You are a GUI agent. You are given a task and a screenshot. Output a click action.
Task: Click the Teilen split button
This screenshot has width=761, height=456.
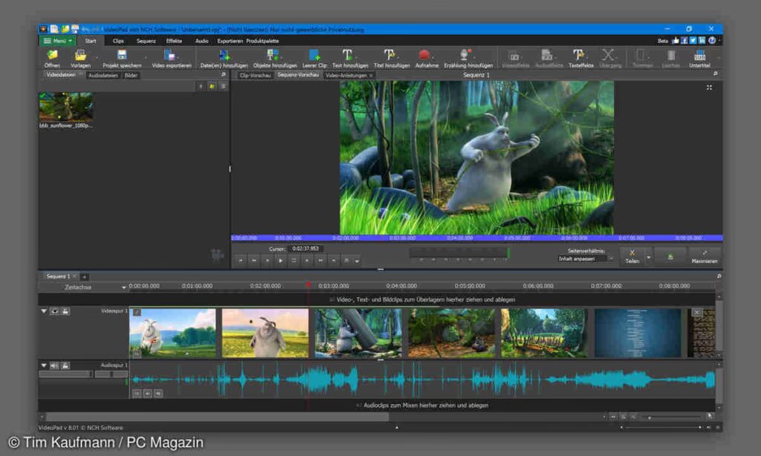pos(632,256)
